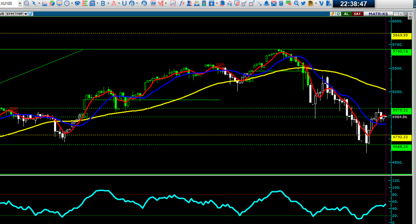Screen dimensions: 416x224
Task: Click the blue V toolbar icon
Action: point(321,3)
